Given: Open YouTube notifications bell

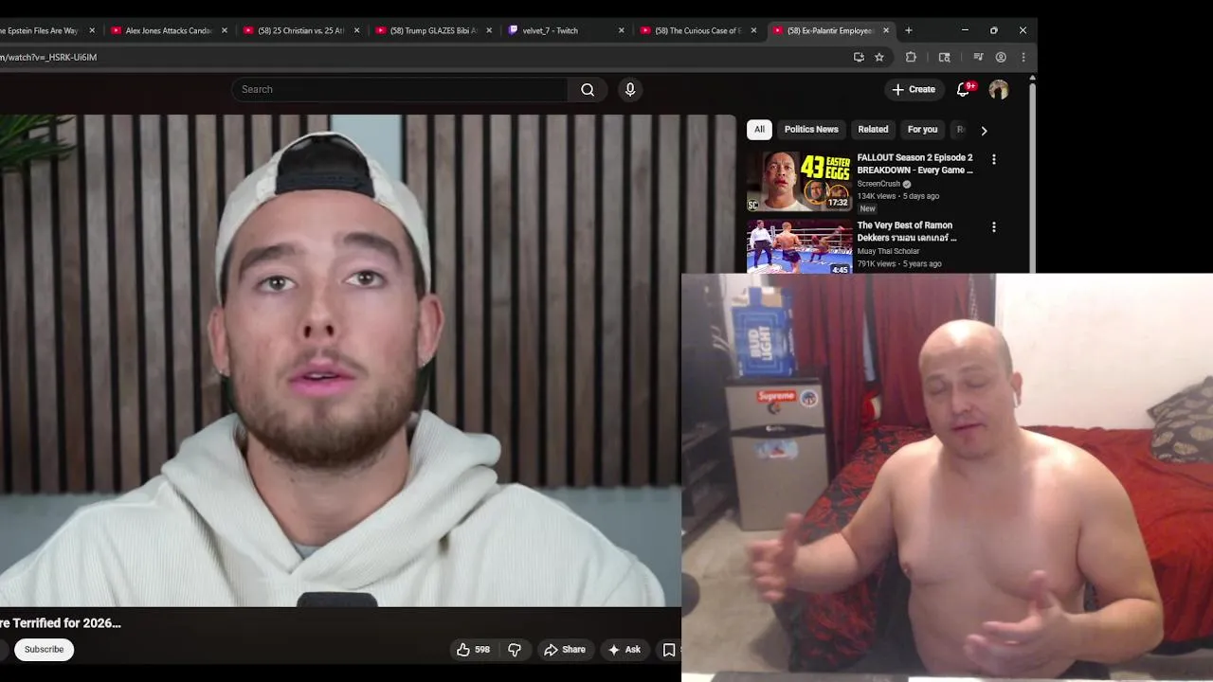Looking at the screenshot, I should [963, 89].
